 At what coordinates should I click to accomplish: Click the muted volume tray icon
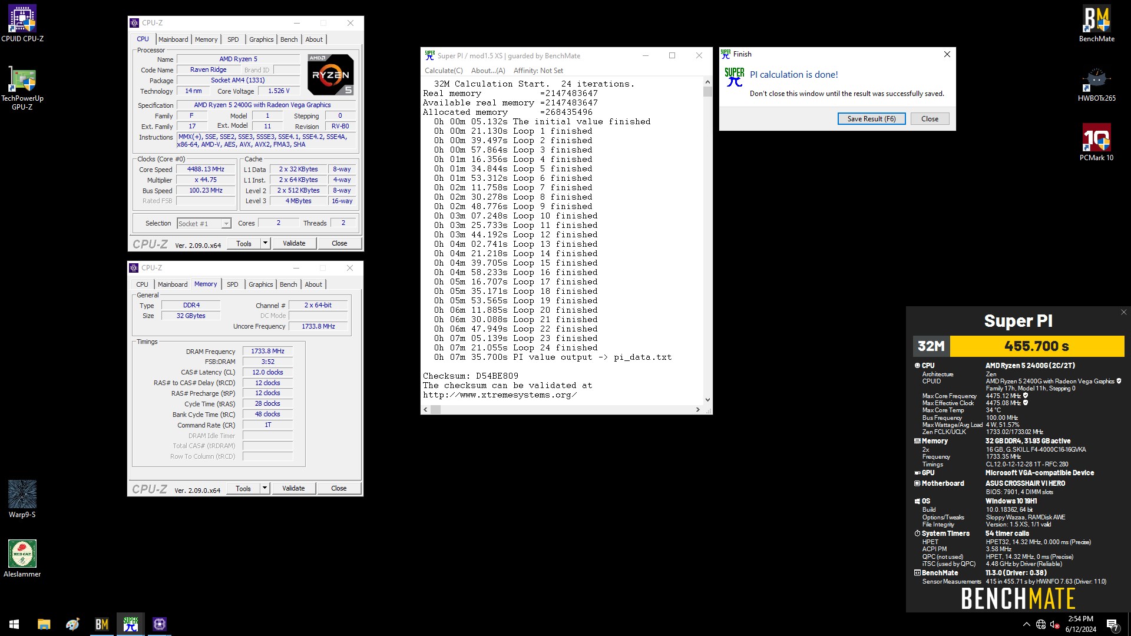[x=1055, y=624]
